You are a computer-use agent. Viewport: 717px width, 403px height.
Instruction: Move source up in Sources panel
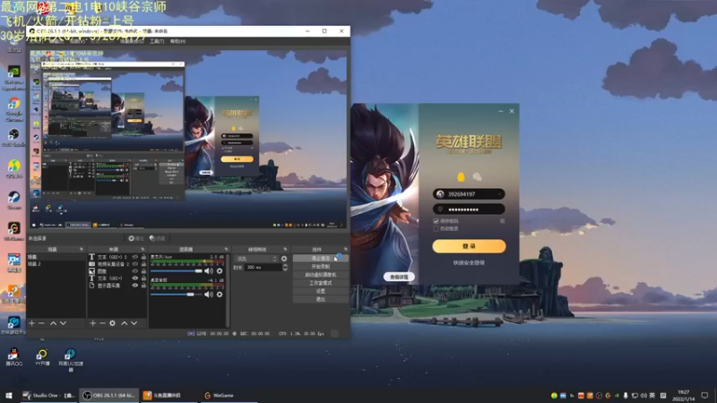(x=124, y=323)
